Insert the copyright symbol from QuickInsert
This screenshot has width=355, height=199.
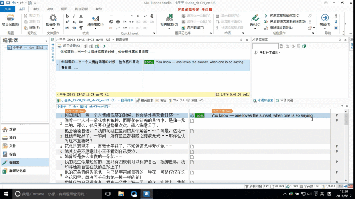(x=111, y=22)
